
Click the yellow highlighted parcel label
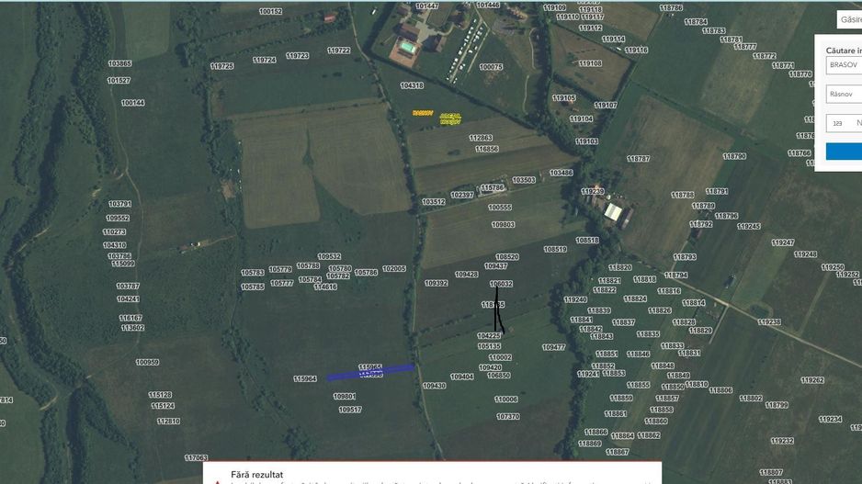437,117
